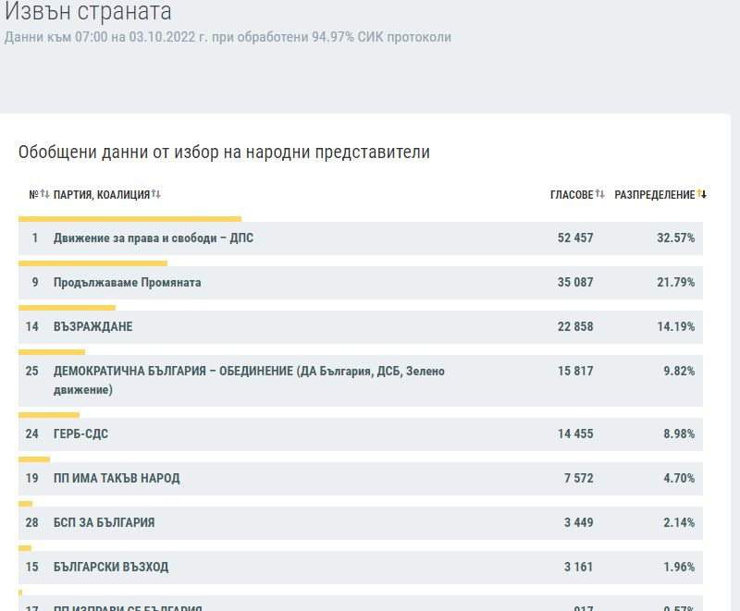Click percentage 32.57%
This screenshot has width=740, height=611.
point(676,238)
